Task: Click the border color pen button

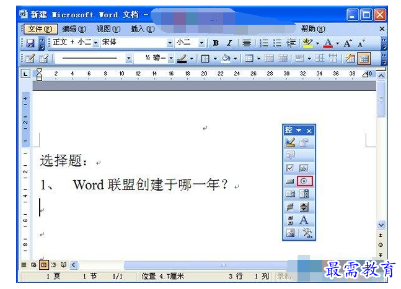Action: [x=182, y=59]
